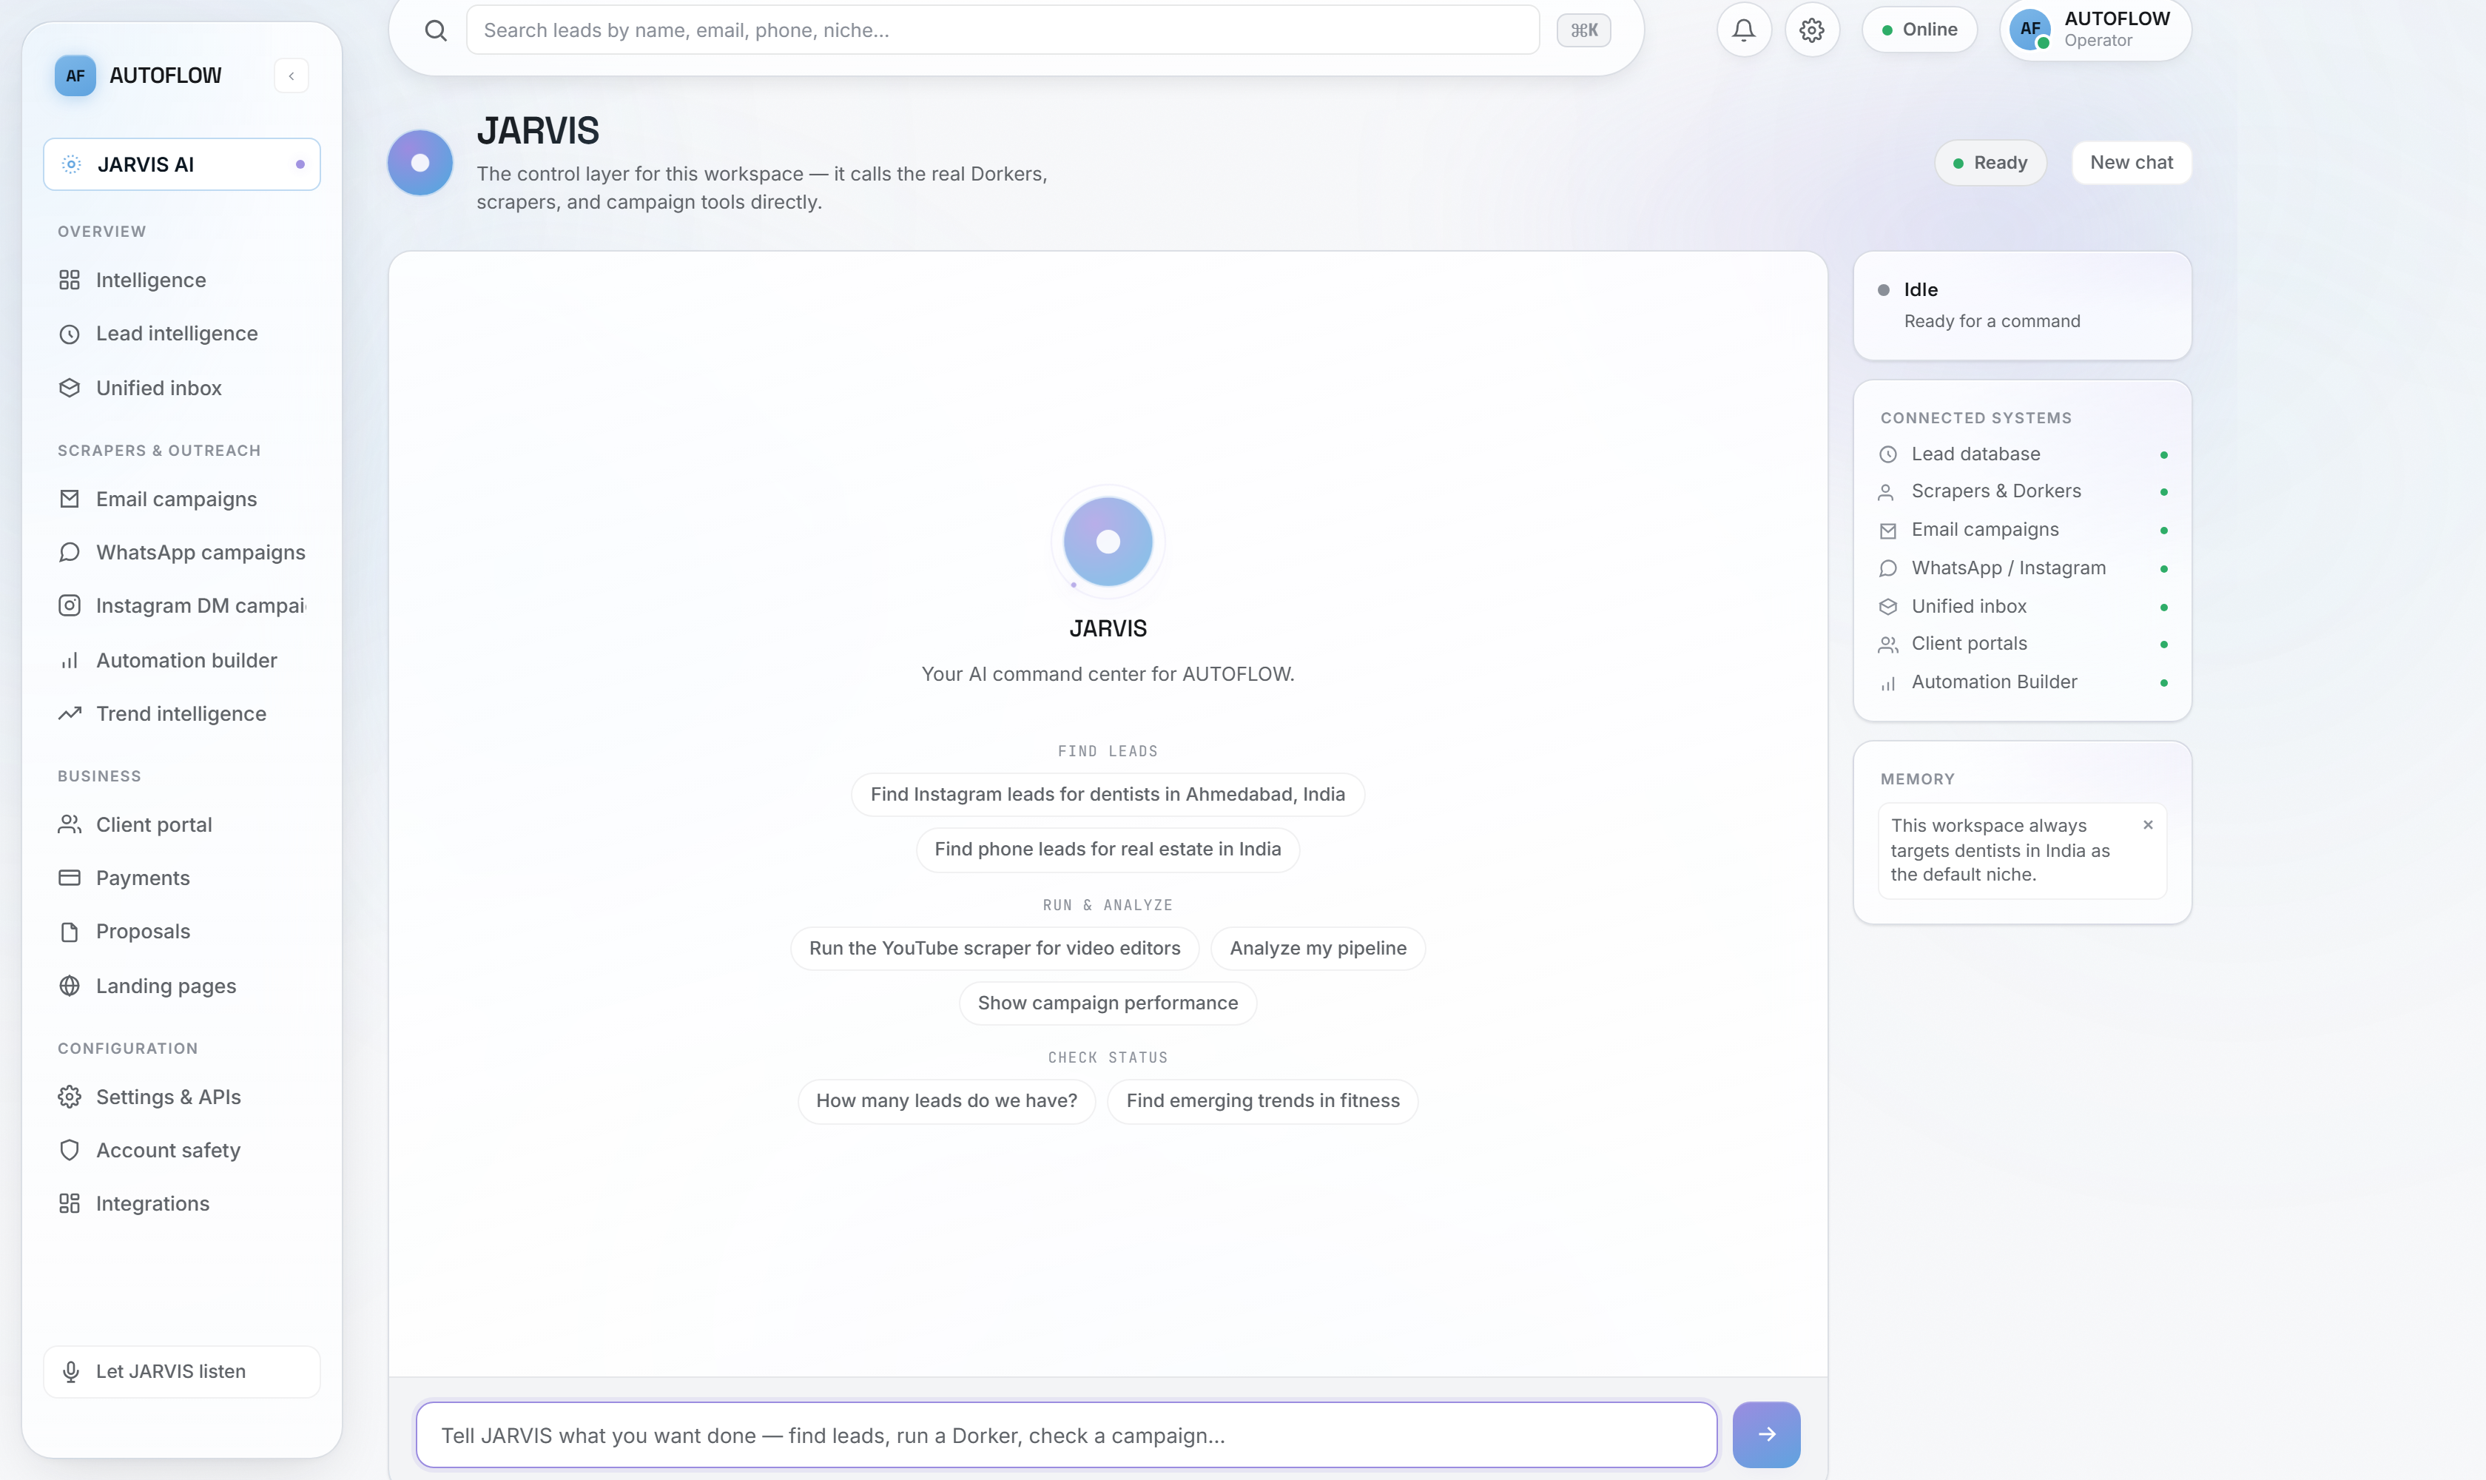
Task: Click the central JARVIS orb avatar
Action: coord(1108,542)
